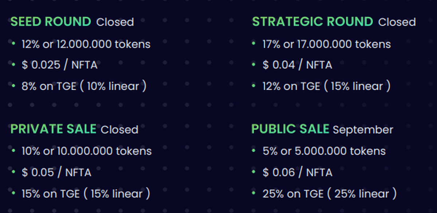Click the 10% or 10.000.000 tokens line
This screenshot has width=437, height=213.
pyautogui.click(x=87, y=151)
